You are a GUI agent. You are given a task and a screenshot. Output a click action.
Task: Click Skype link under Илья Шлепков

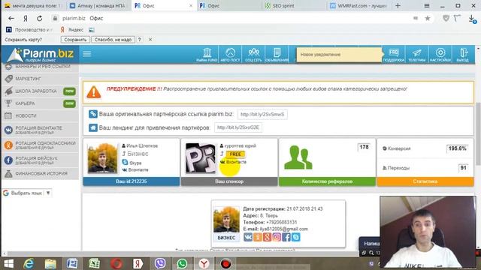point(135,163)
